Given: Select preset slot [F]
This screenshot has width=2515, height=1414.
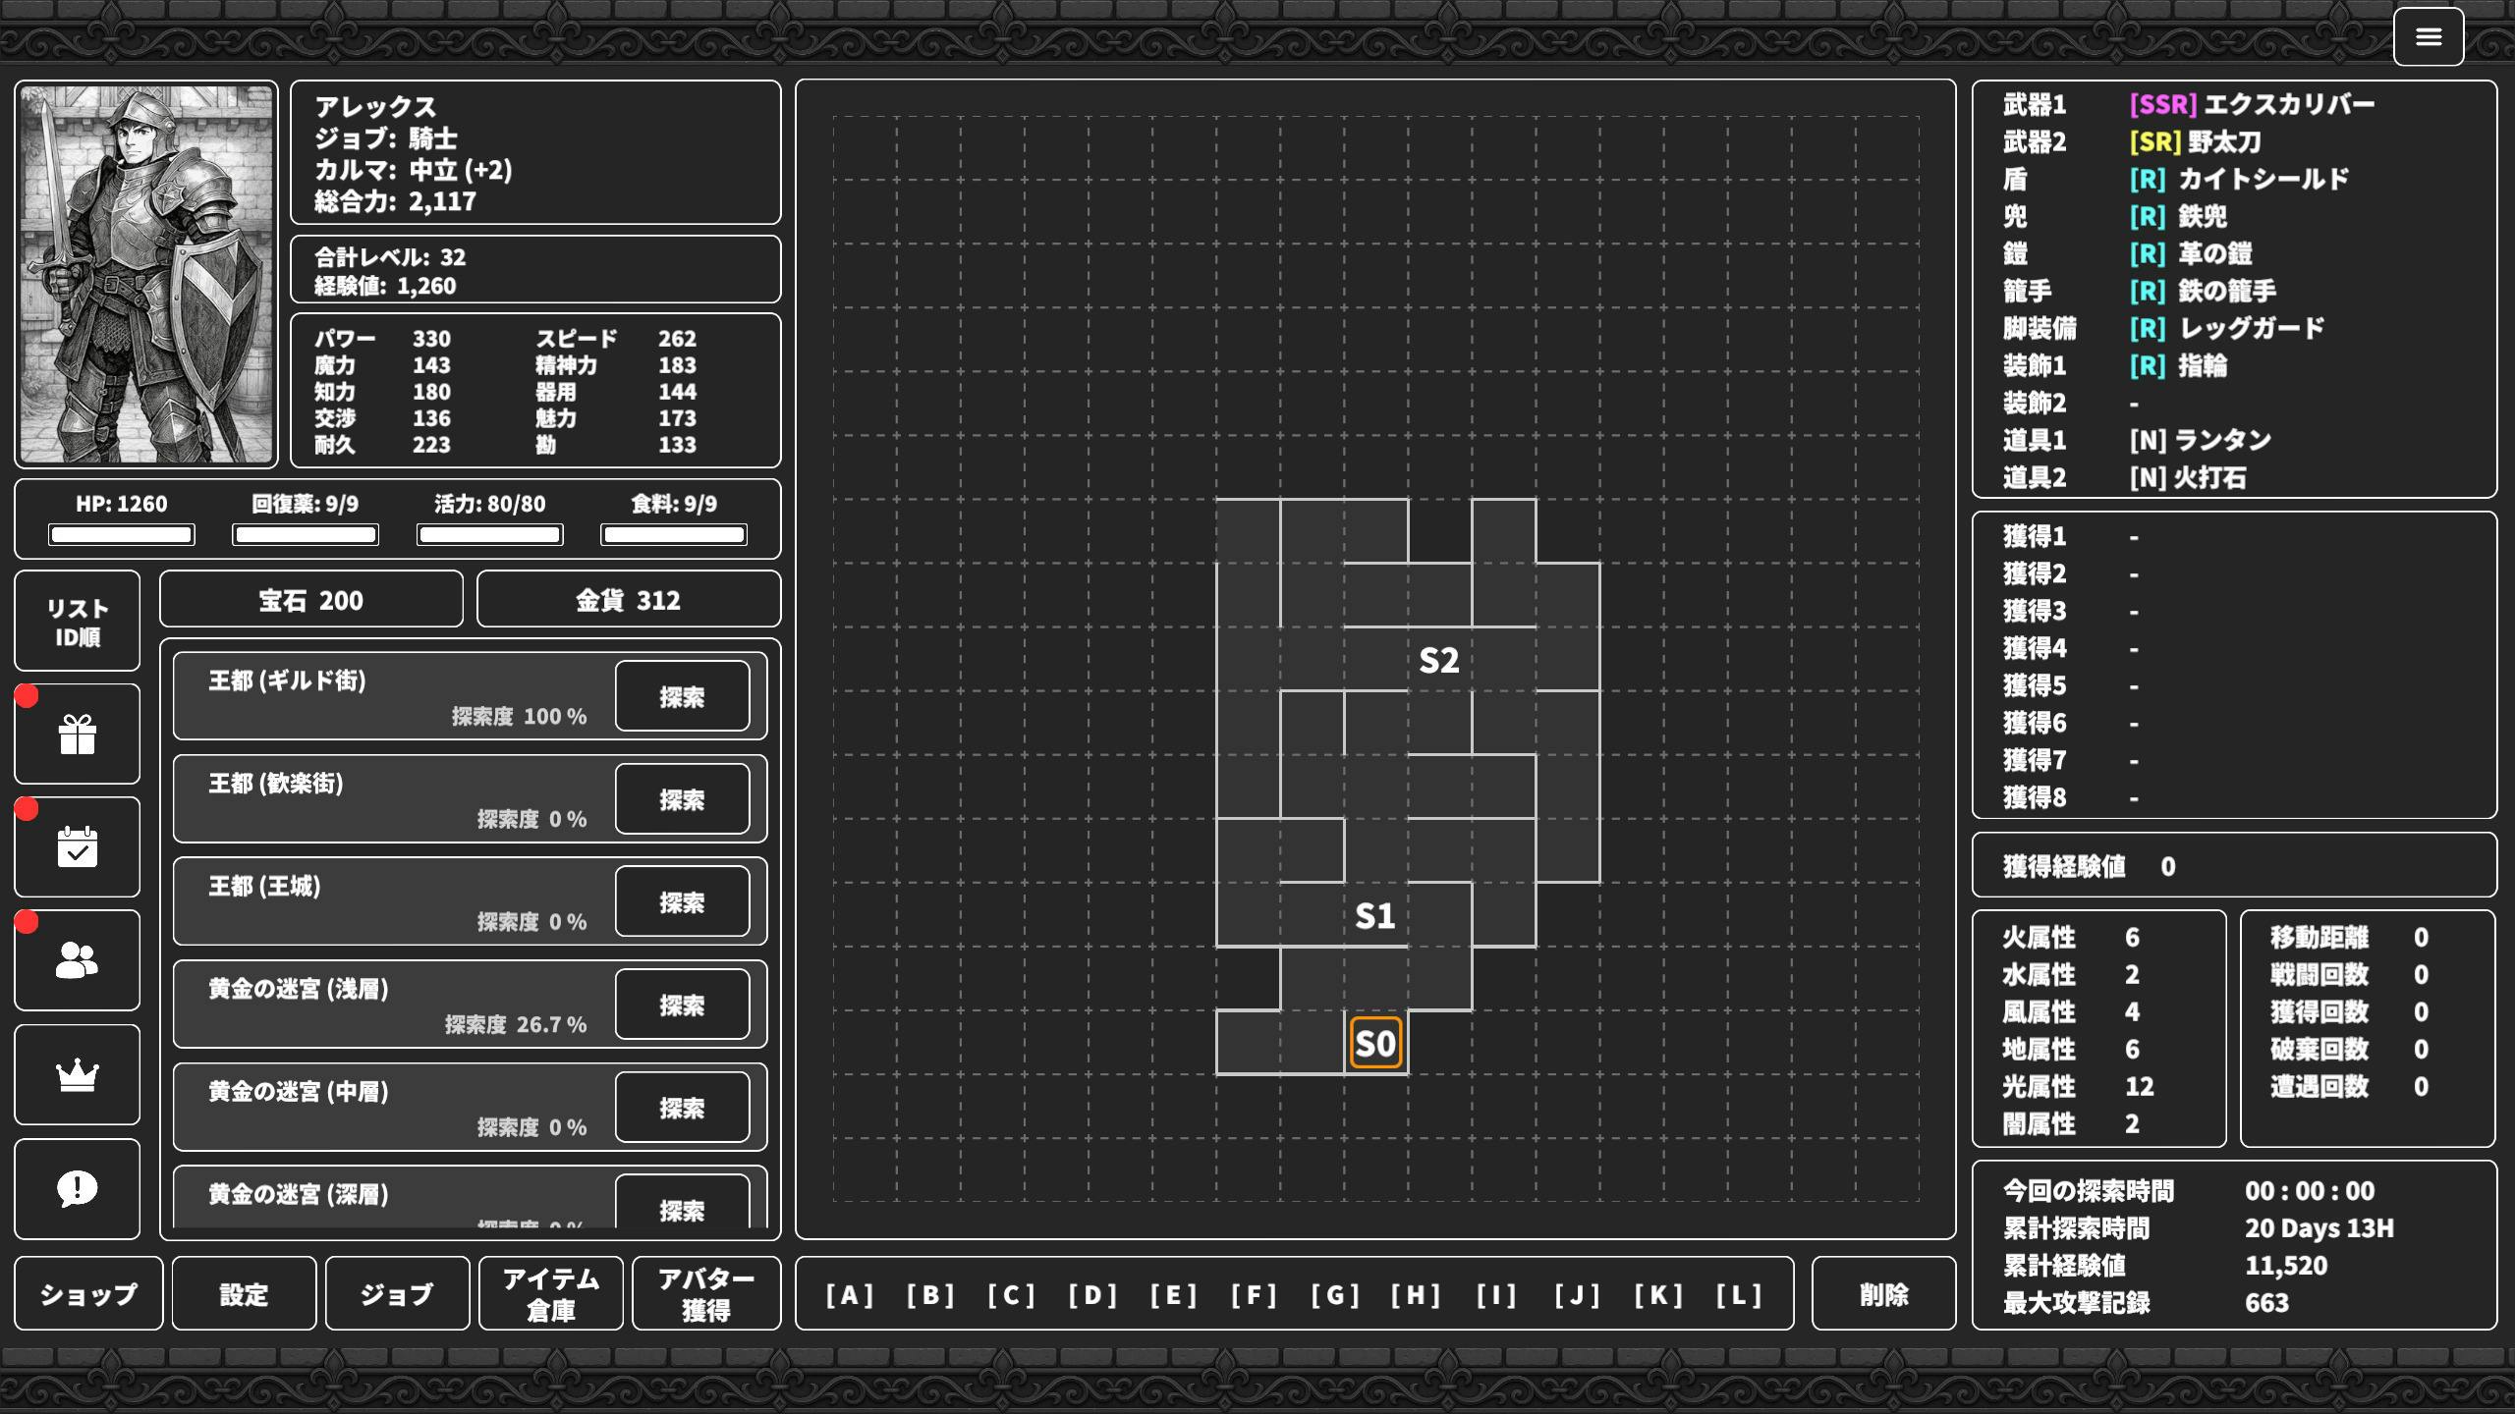Looking at the screenshot, I should [1255, 1295].
